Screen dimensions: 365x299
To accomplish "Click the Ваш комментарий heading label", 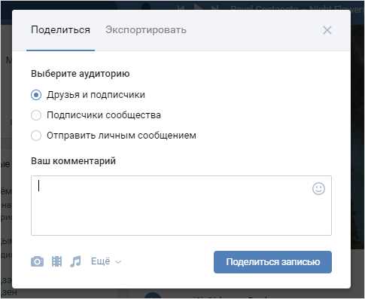I will [73, 161].
